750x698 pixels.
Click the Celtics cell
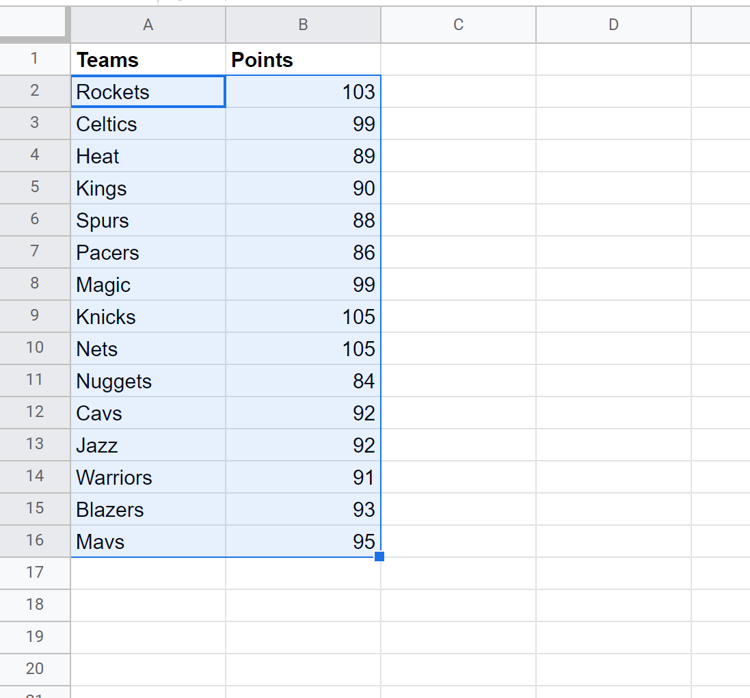(x=148, y=124)
